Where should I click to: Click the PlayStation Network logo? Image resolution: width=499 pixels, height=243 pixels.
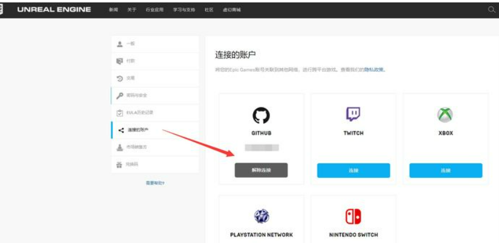pos(262,216)
